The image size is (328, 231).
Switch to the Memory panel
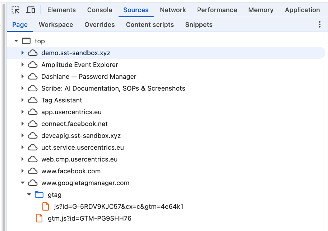point(261,10)
